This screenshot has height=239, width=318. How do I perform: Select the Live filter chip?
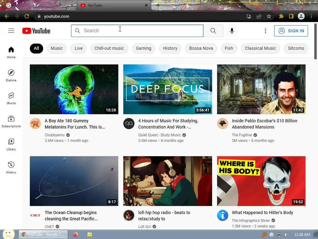click(79, 48)
